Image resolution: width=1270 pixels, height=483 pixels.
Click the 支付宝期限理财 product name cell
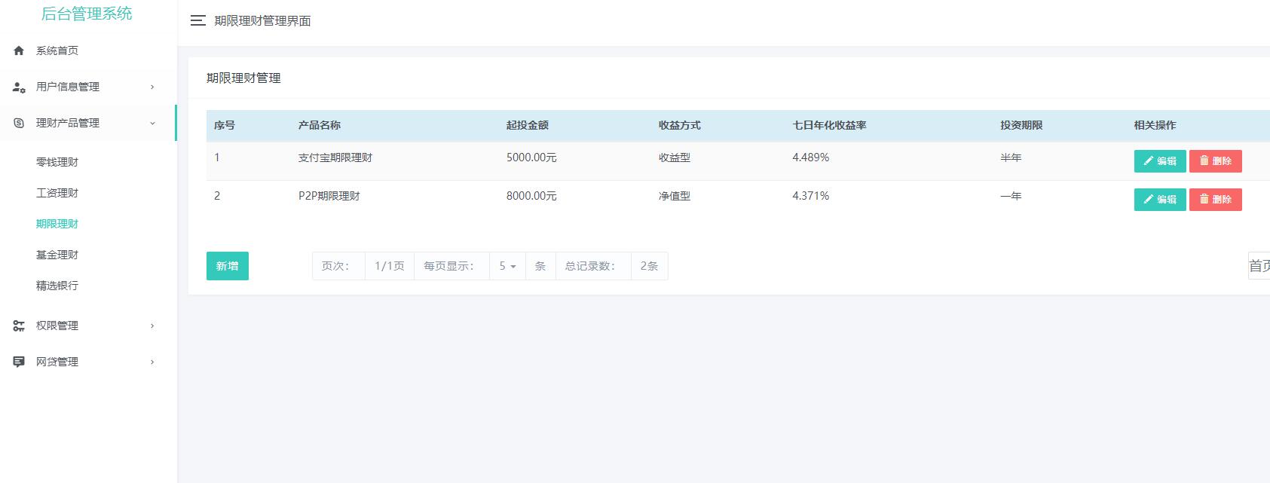click(x=335, y=157)
